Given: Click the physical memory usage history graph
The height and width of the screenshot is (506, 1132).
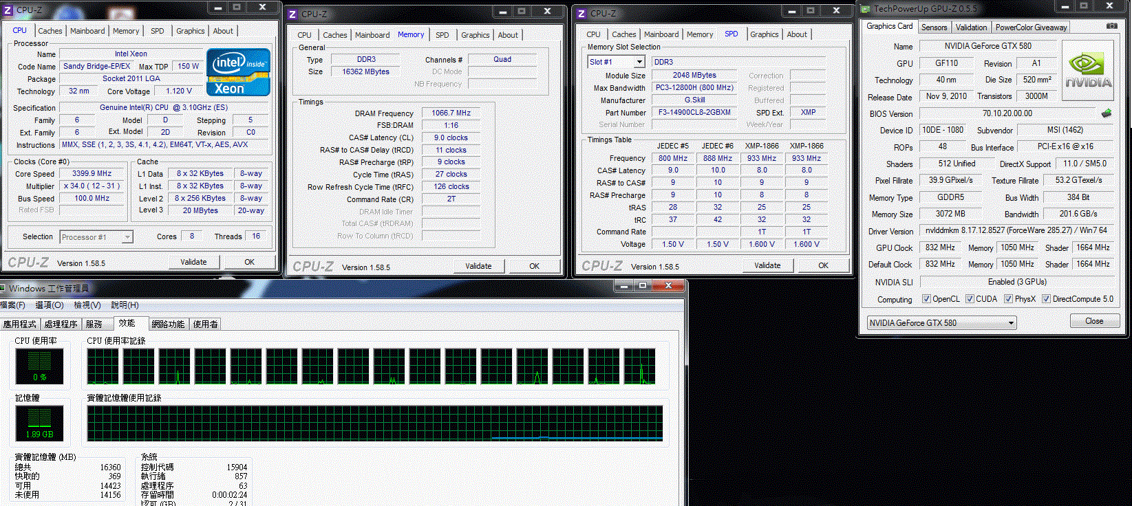Looking at the screenshot, I should tap(375, 423).
